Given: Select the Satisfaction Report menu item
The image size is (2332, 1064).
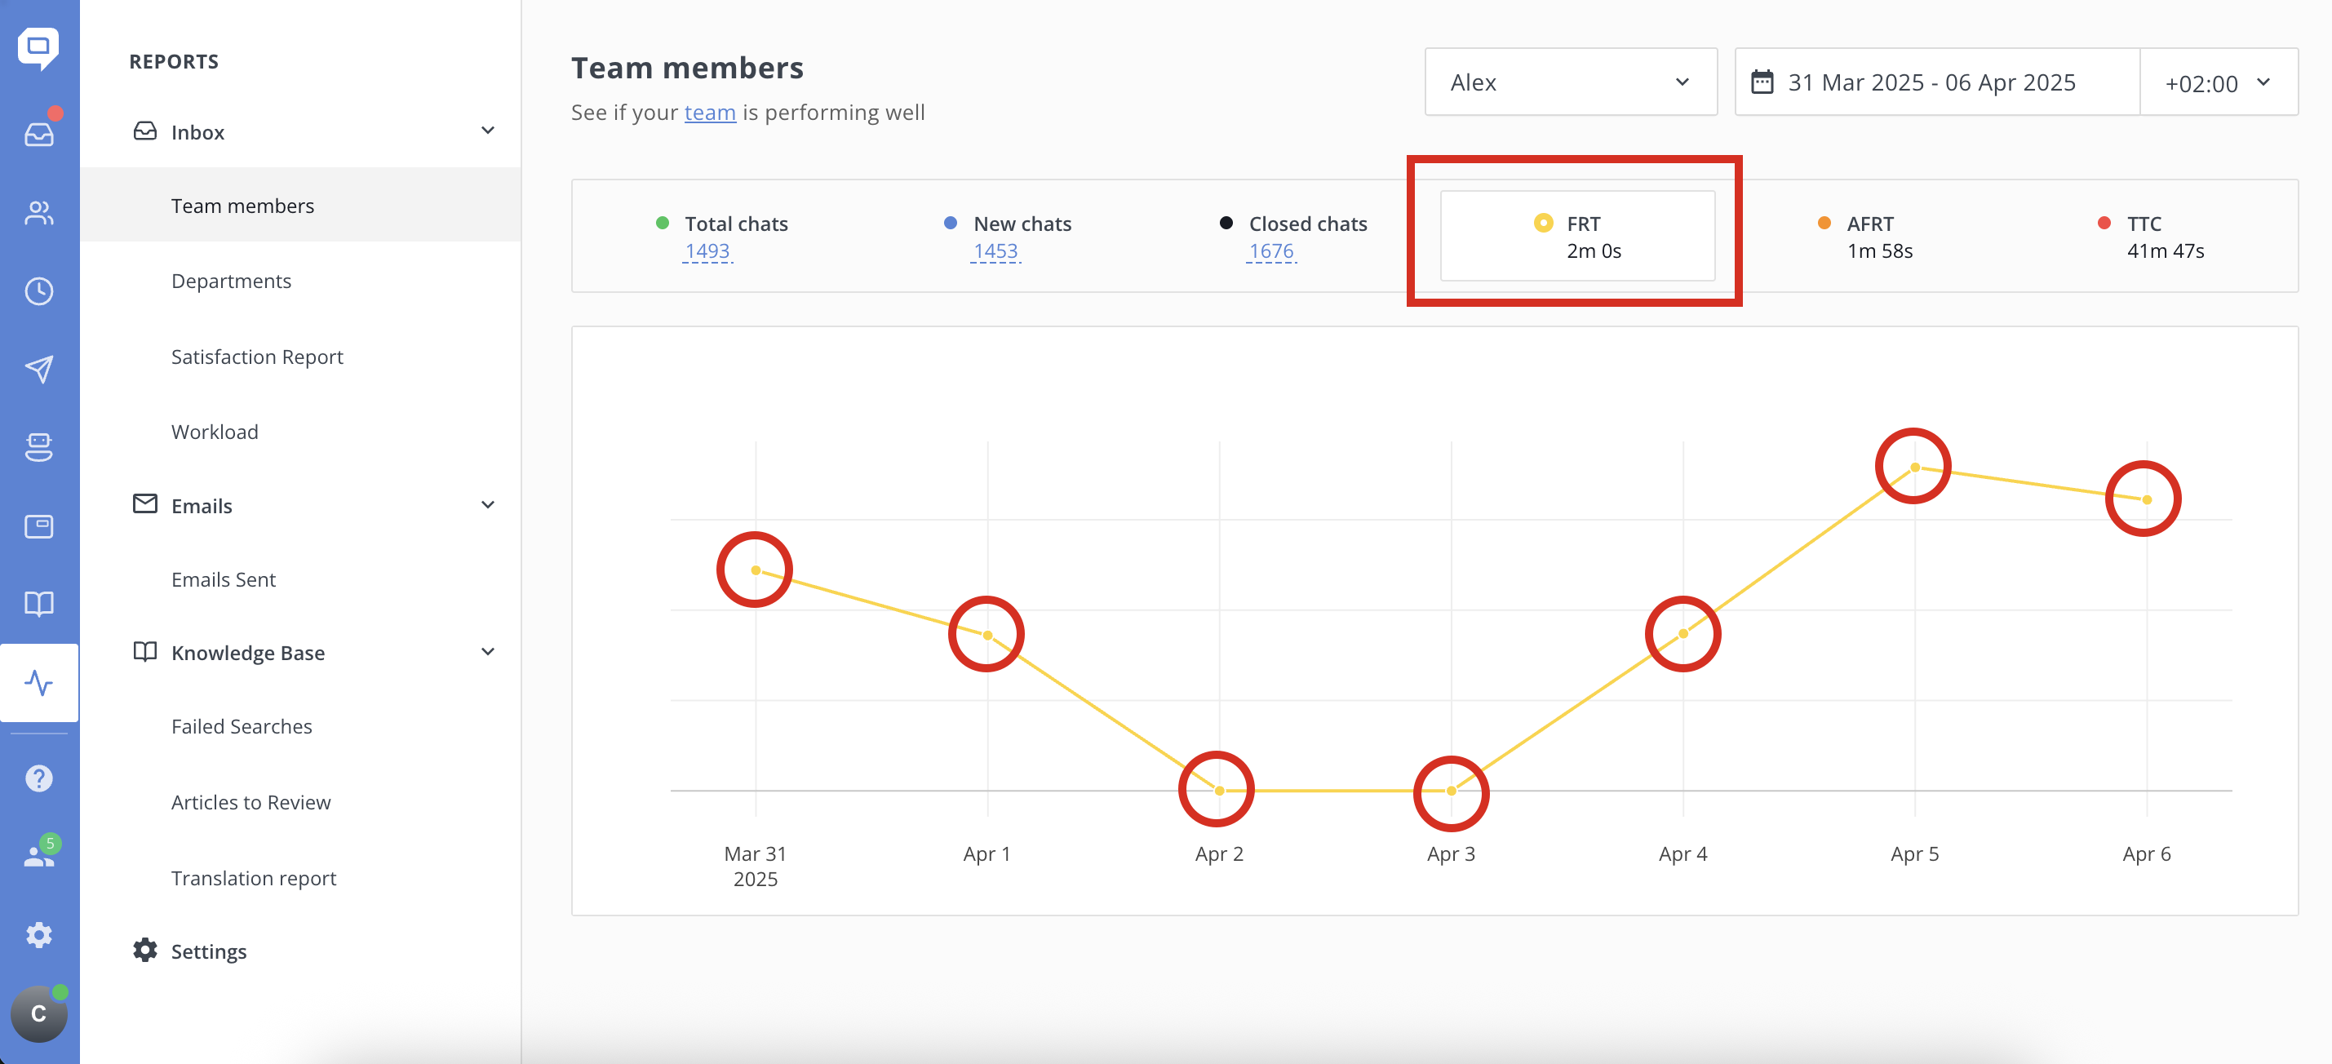Looking at the screenshot, I should pyautogui.click(x=257, y=357).
